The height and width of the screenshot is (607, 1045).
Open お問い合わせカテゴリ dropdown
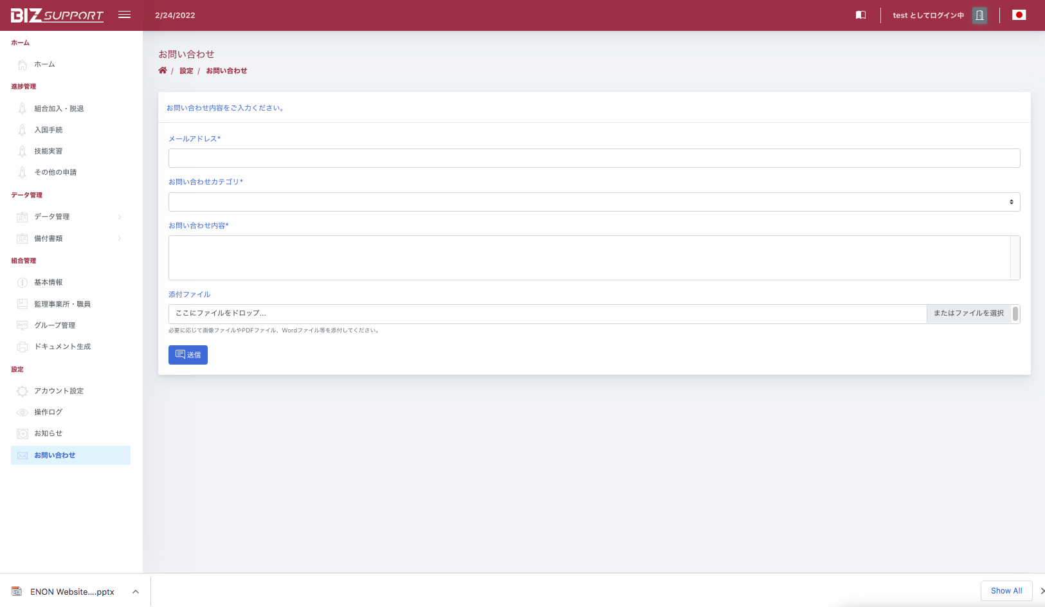[x=594, y=202]
